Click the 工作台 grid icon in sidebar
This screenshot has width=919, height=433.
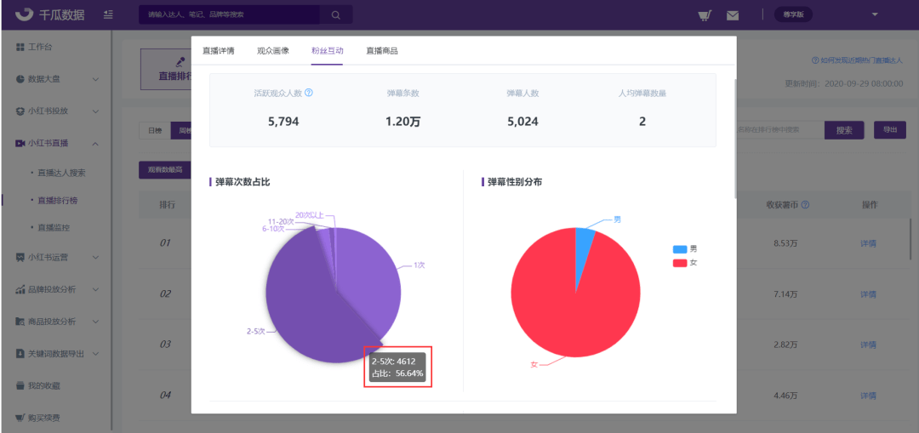(20, 46)
